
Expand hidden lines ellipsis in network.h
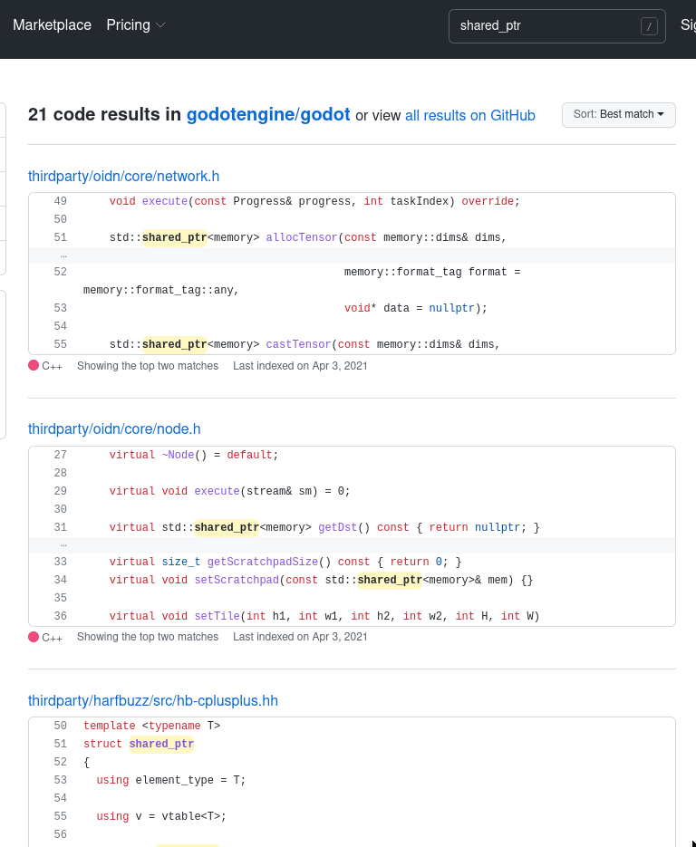63,255
